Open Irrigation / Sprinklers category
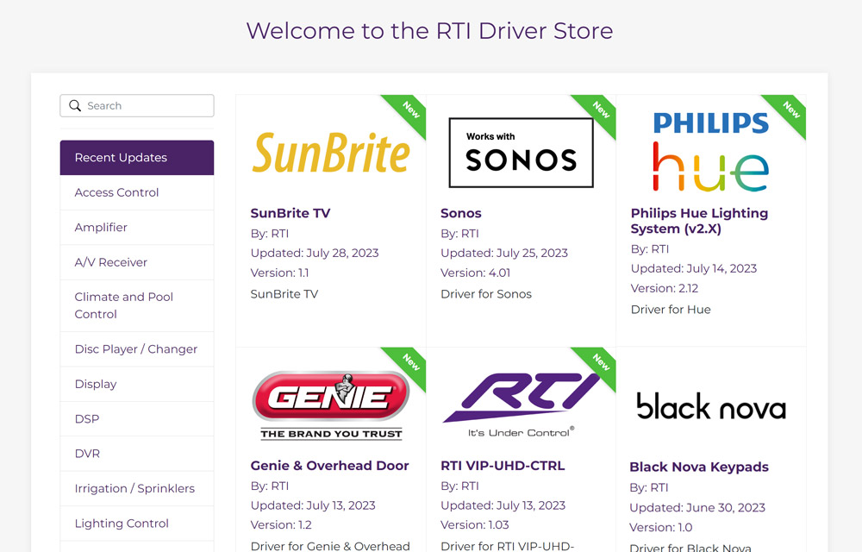This screenshot has width=862, height=552. (137, 488)
